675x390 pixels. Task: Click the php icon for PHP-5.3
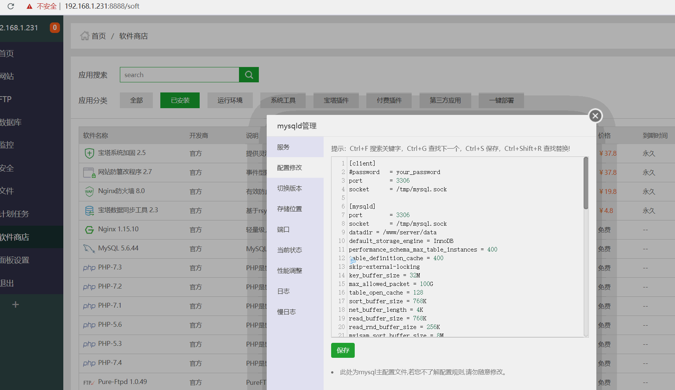89,344
